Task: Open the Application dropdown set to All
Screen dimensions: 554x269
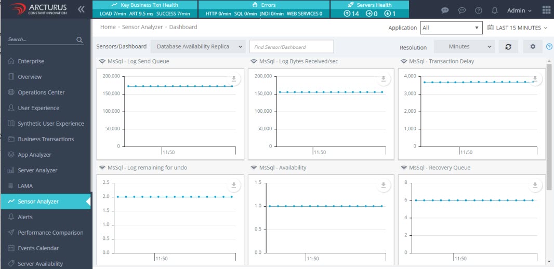Action: click(x=451, y=28)
